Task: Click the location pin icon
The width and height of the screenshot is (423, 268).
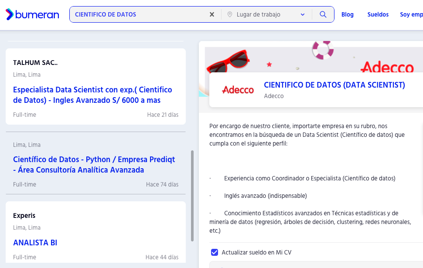Action: pyautogui.click(x=229, y=14)
